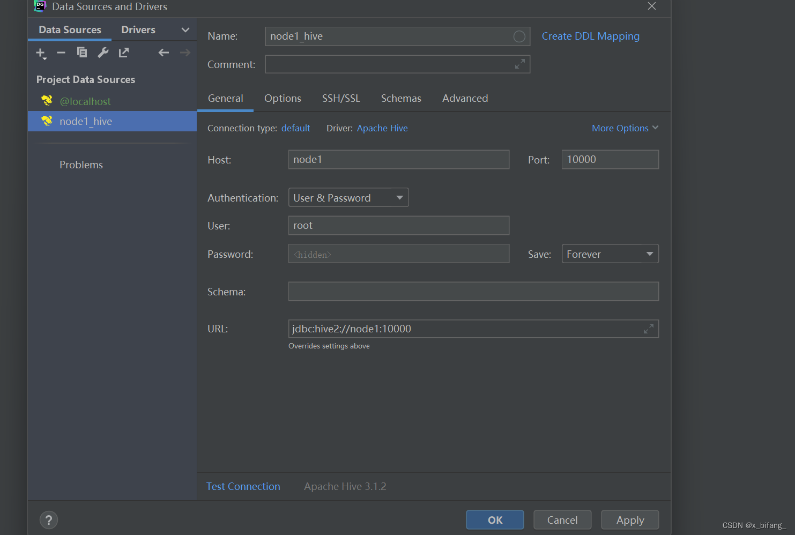Add a new data source with plus icon
Image resolution: width=795 pixels, height=535 pixels.
[41, 53]
